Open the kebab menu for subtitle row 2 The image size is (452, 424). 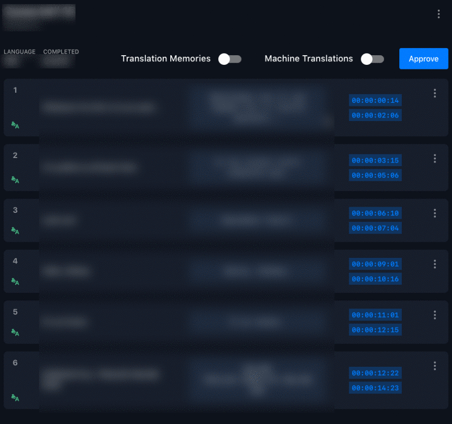[435, 159]
